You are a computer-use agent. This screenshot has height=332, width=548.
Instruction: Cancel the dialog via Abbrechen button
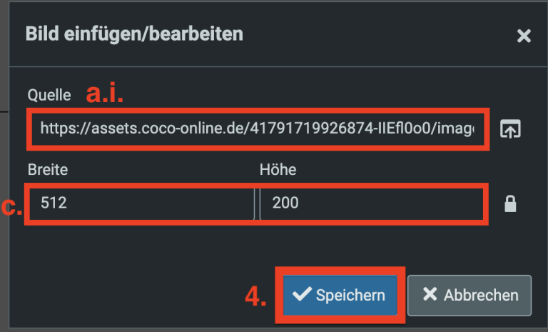point(470,296)
